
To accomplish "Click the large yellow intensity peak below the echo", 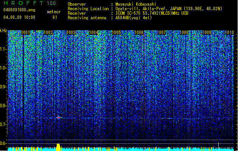I will point(58,147).
